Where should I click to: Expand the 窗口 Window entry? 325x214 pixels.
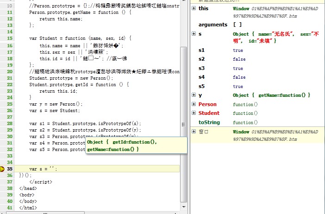click(194, 131)
